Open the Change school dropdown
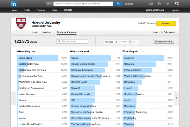 (x=164, y=41)
